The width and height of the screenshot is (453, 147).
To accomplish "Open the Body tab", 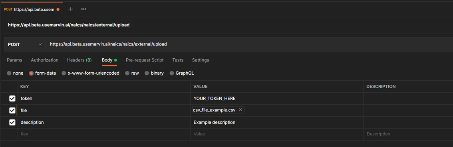I will click(109, 60).
